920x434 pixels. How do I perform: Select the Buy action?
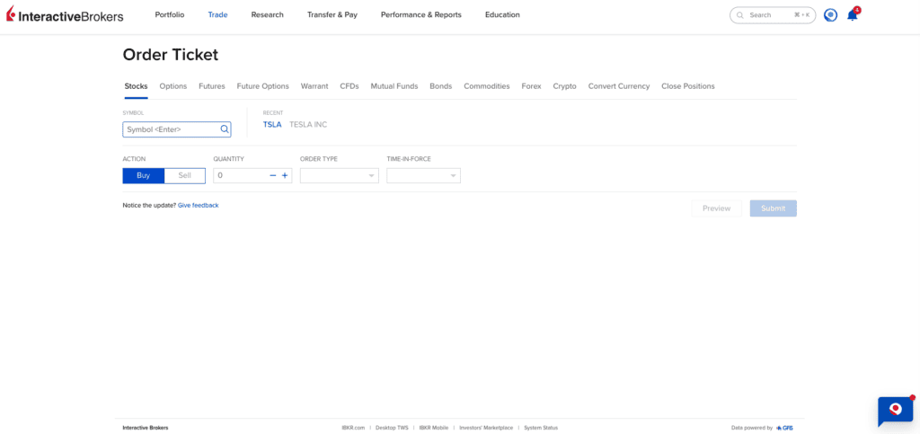(x=143, y=175)
